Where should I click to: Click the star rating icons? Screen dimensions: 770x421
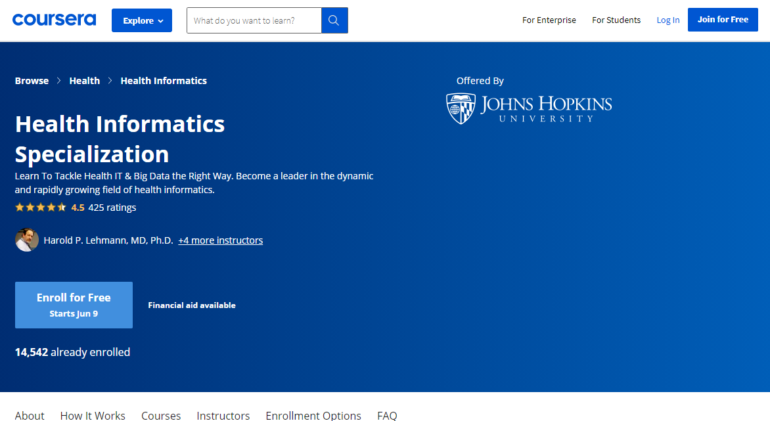[41, 208]
